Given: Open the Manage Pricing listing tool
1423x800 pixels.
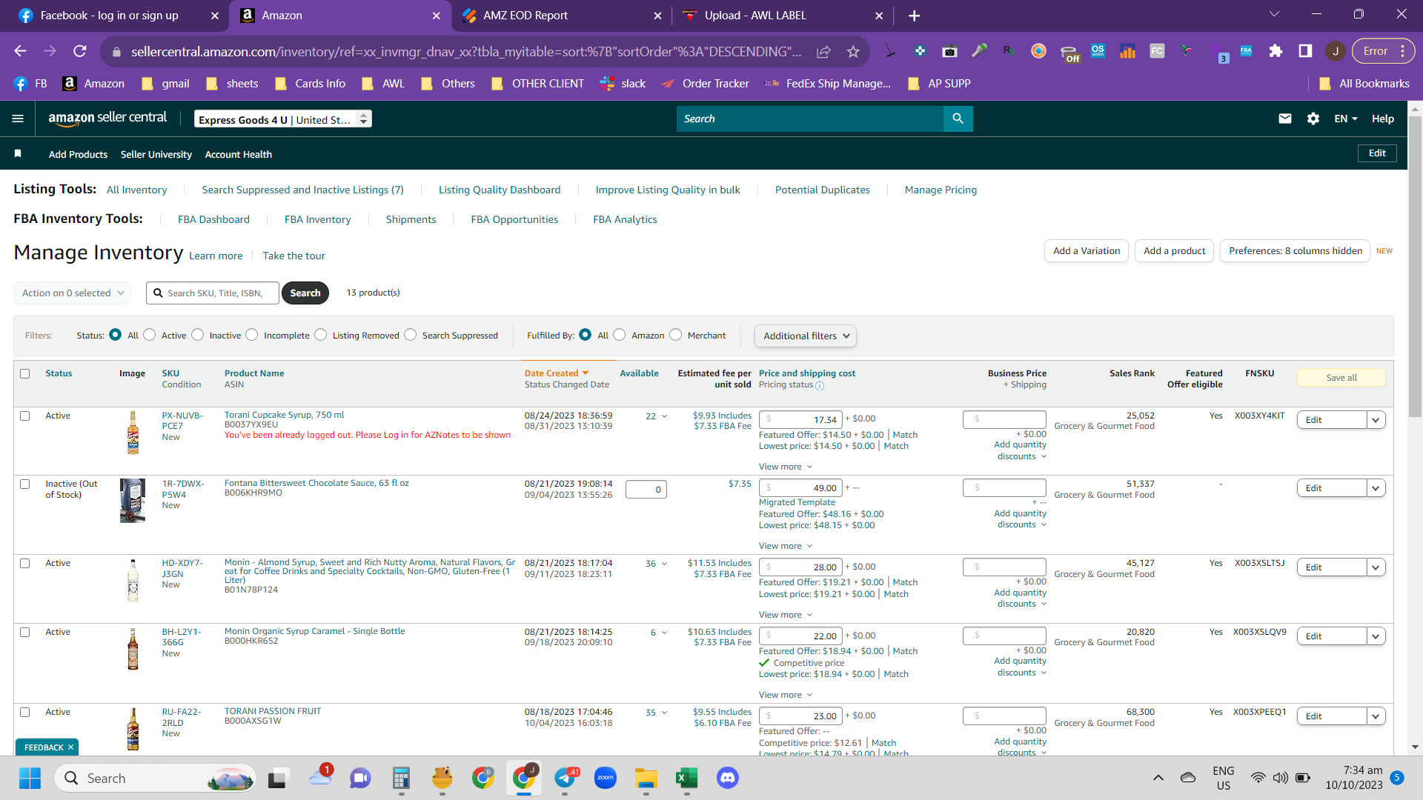Looking at the screenshot, I should [941, 190].
